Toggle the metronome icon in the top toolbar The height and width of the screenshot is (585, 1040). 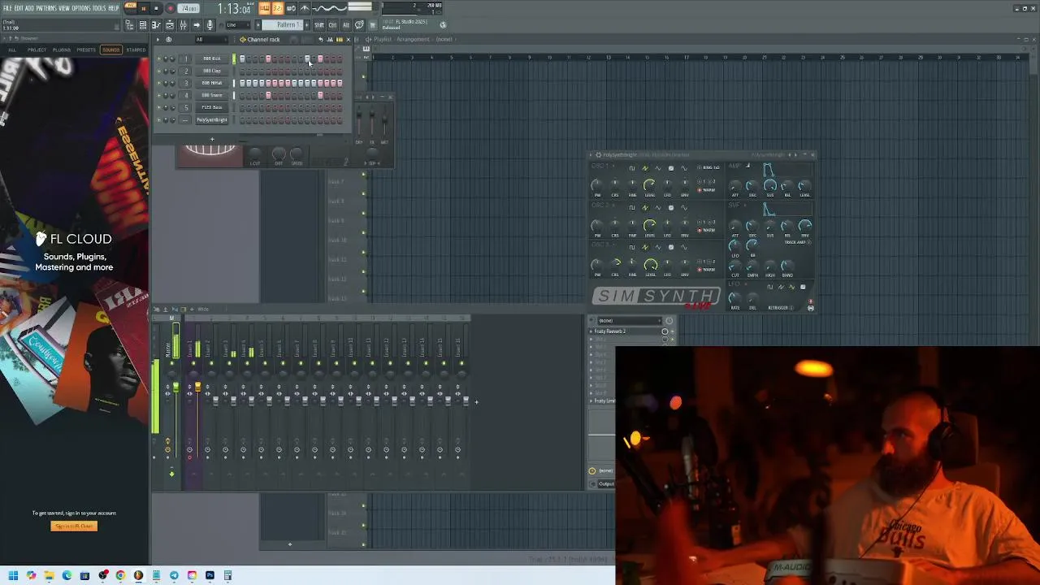tap(304, 8)
